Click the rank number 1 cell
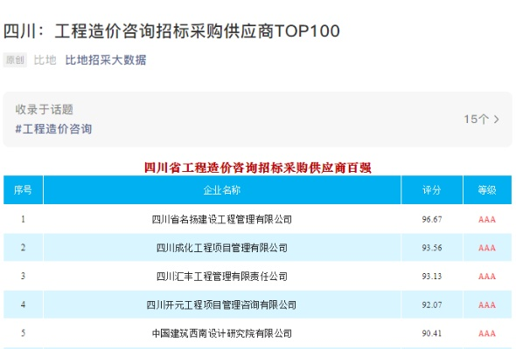 23,219
